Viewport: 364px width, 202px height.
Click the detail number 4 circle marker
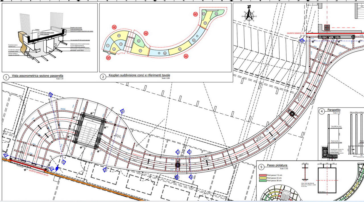(x=322, y=111)
